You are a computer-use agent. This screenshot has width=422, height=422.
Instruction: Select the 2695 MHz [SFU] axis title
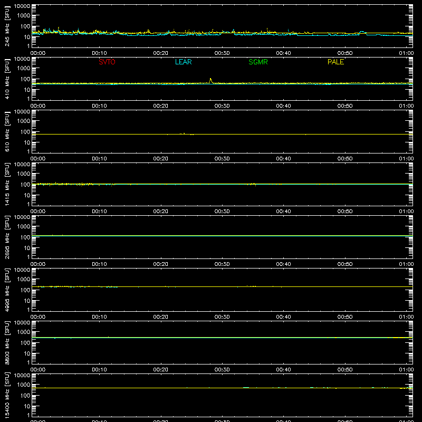7,237
